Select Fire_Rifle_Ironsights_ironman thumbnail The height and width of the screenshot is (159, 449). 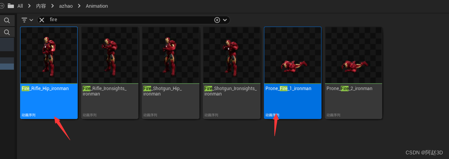pyautogui.click(x=110, y=55)
